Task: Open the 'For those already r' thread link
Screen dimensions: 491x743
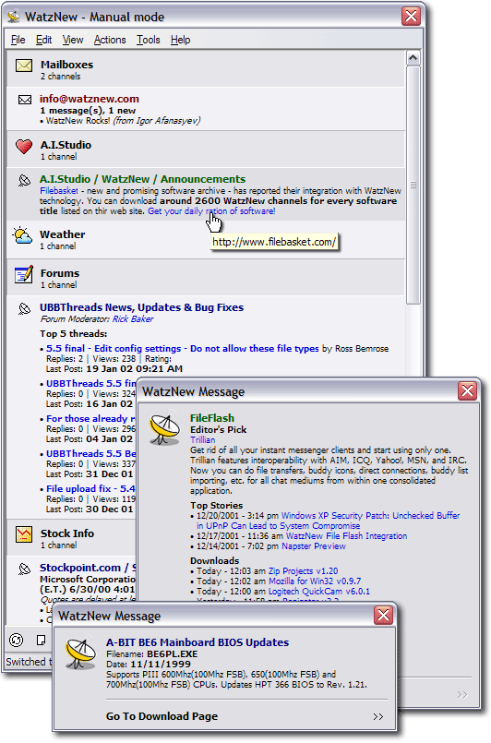Action: pos(90,419)
